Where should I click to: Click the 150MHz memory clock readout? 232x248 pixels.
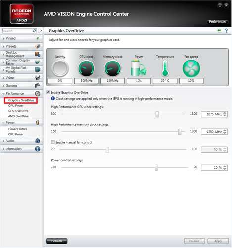[113, 81]
